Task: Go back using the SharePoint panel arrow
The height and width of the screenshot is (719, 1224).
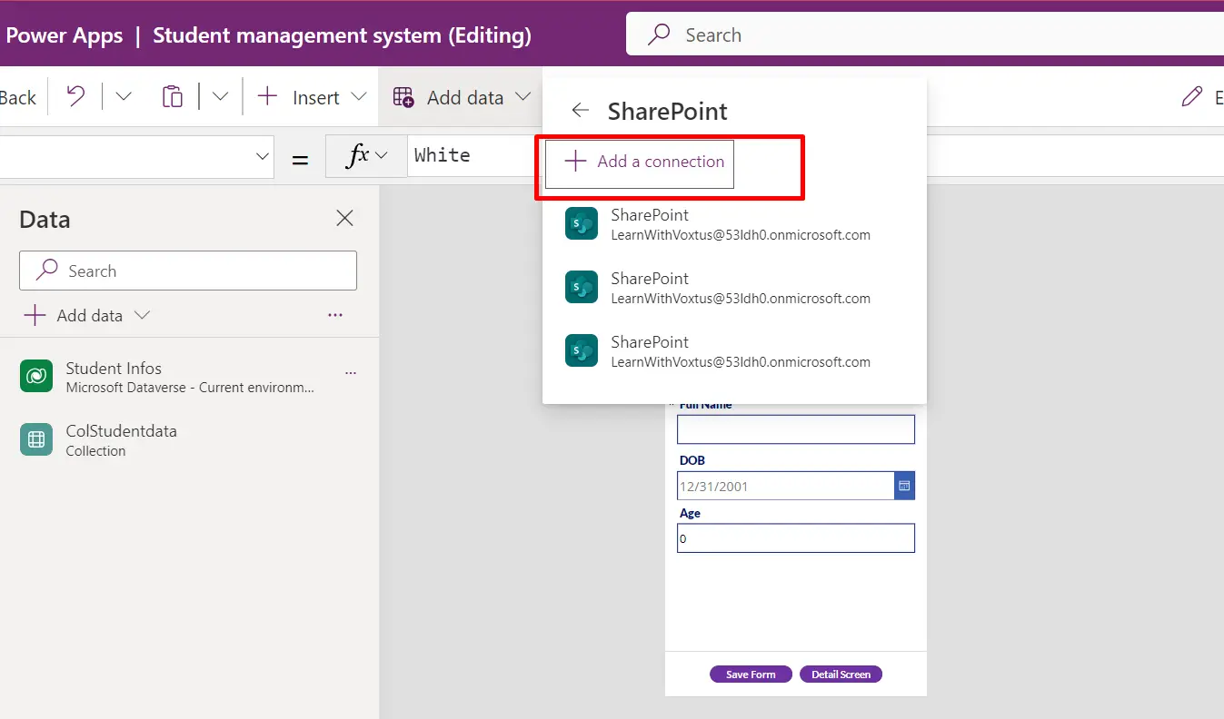Action: click(580, 111)
